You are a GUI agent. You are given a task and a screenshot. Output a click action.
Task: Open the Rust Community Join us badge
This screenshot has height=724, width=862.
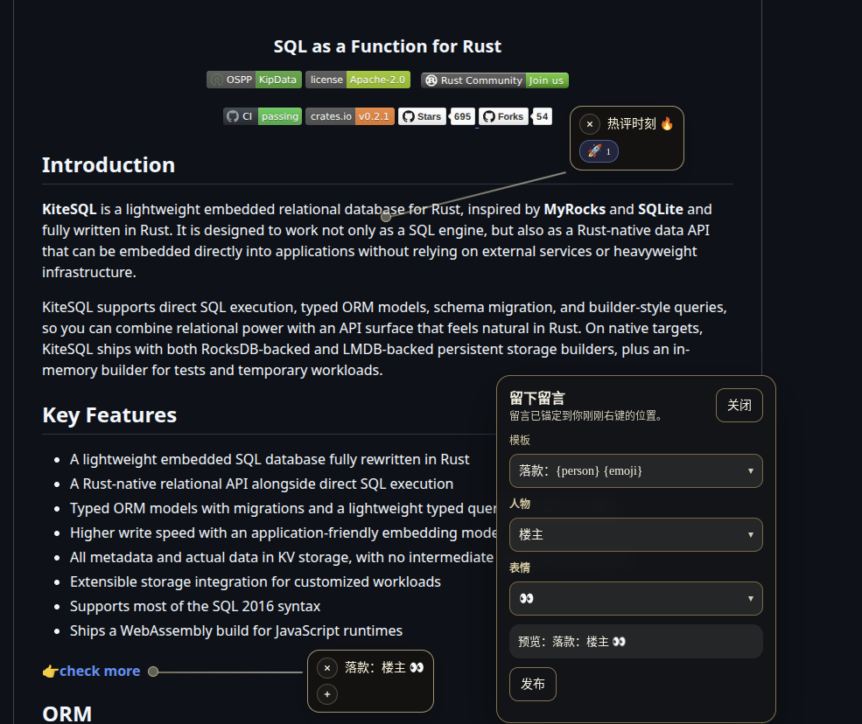coord(494,80)
